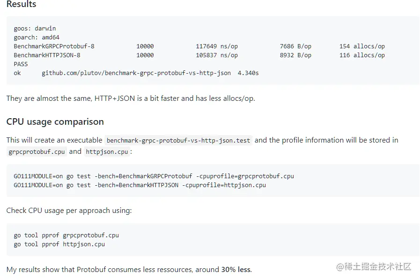
Task: Click the Results heading
Action: tap(21, 4)
